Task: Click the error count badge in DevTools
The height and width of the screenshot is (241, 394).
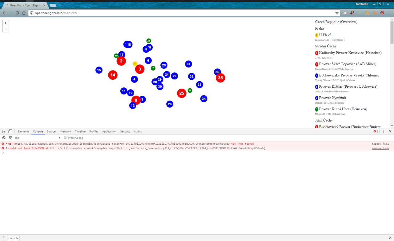Action: (376, 131)
